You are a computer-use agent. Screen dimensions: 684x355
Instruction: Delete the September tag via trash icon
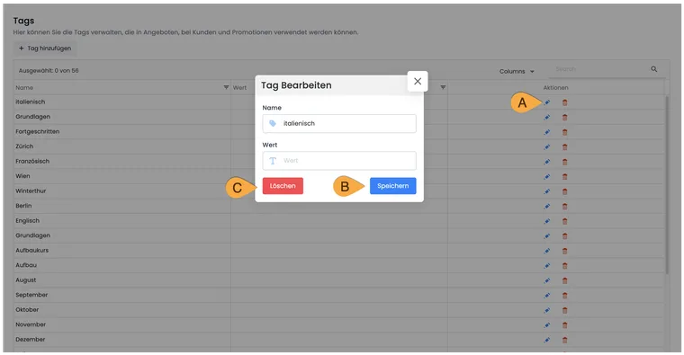pyautogui.click(x=565, y=296)
